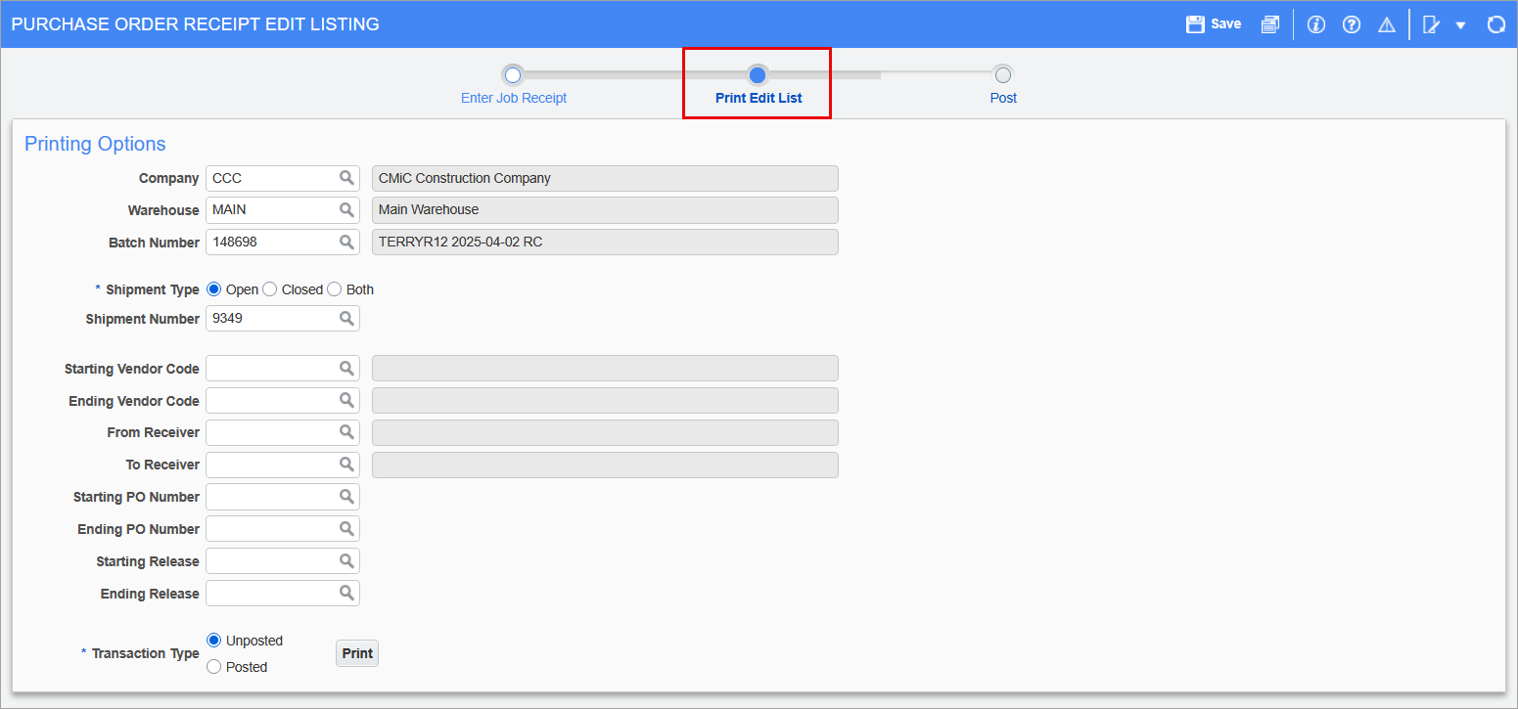Open the Enter Job Receipt step link
This screenshot has height=709, width=1518.
click(x=513, y=97)
